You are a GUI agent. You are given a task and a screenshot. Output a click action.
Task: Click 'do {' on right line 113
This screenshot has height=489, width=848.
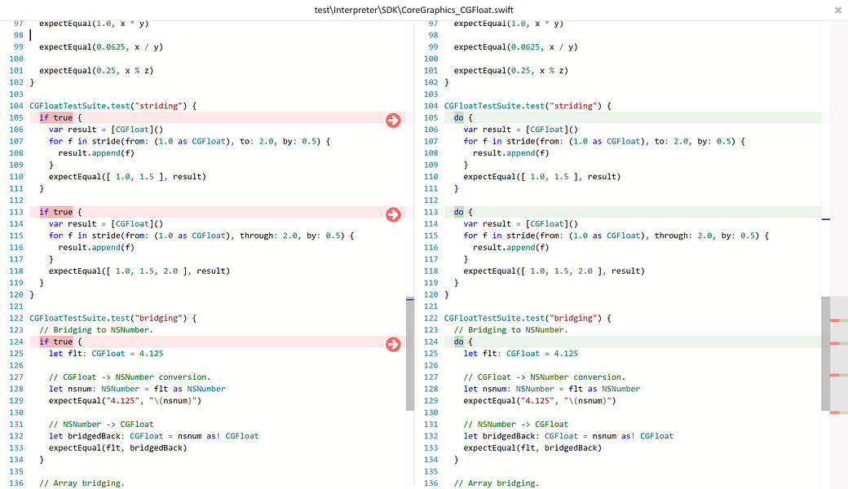coord(463,213)
